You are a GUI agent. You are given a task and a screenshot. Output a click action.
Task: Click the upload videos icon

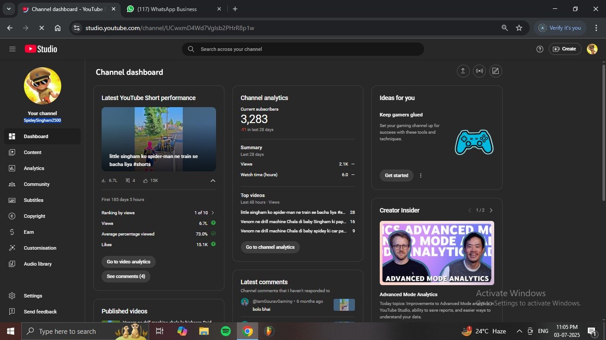click(x=463, y=71)
